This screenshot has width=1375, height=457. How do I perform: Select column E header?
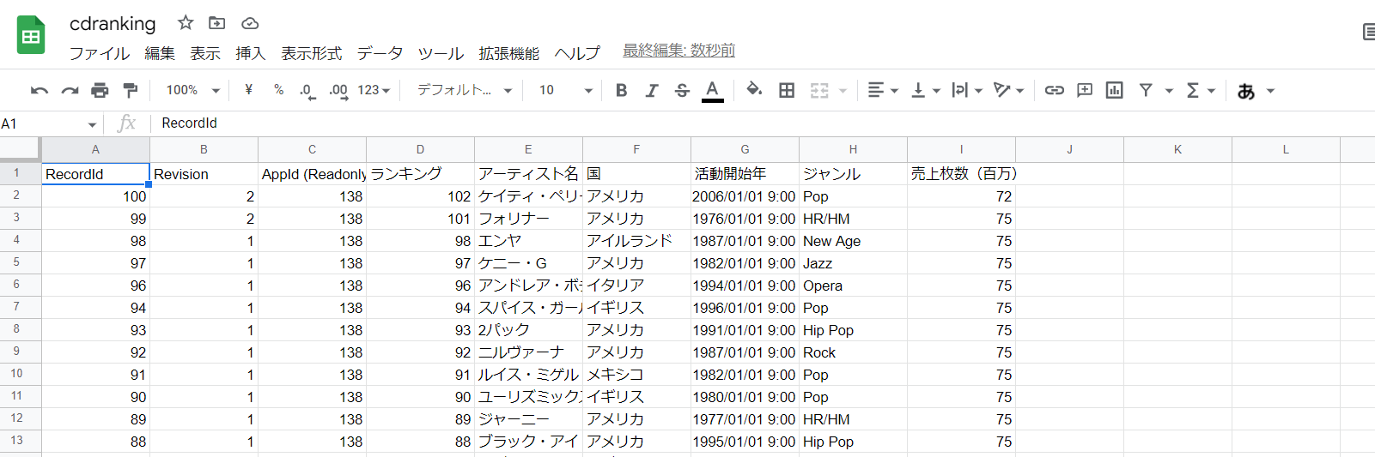point(528,149)
